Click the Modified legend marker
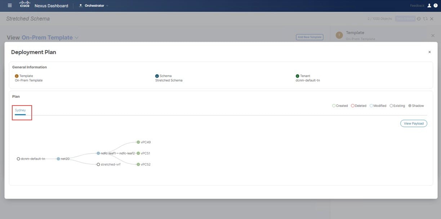This screenshot has height=219, width=441. [x=371, y=106]
